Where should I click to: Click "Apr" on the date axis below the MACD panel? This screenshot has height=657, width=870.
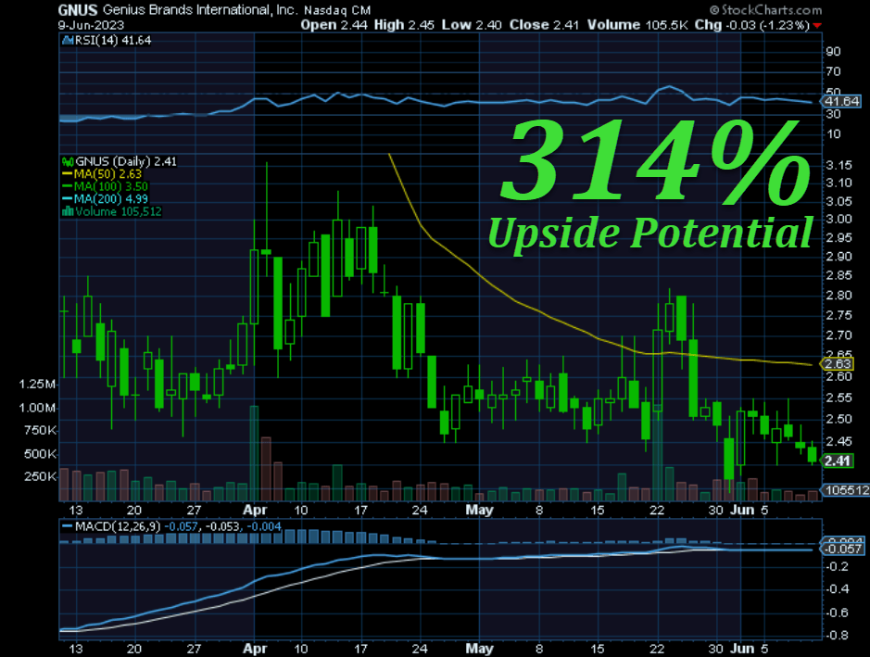point(255,648)
